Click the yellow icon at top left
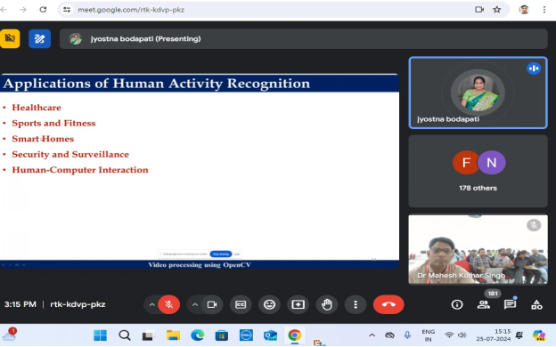Screen dimensions: 556x347 click(x=10, y=38)
